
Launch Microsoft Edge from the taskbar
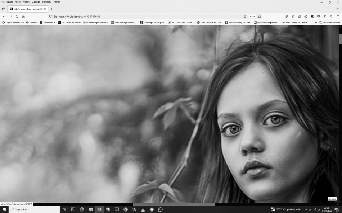[x=82, y=209]
